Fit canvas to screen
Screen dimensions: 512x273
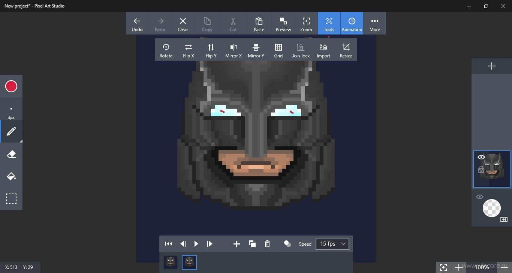coord(443,267)
